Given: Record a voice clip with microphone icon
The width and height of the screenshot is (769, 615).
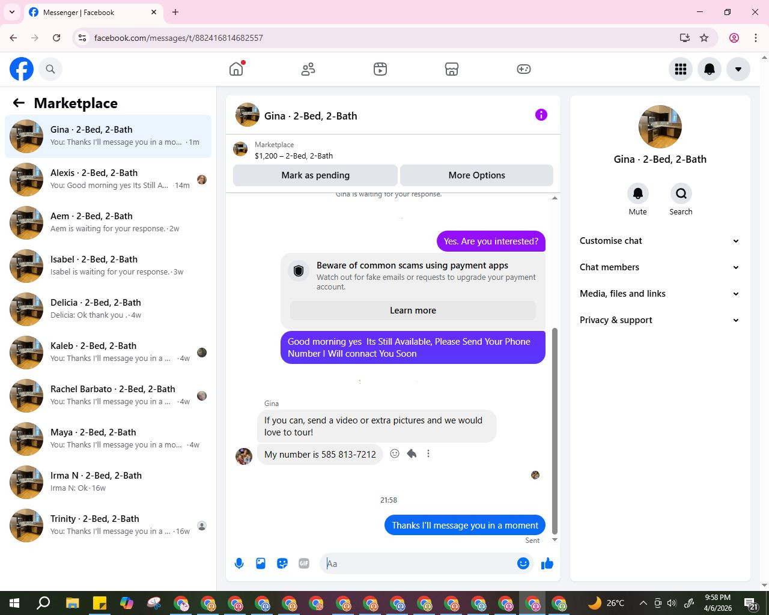Looking at the screenshot, I should (239, 563).
